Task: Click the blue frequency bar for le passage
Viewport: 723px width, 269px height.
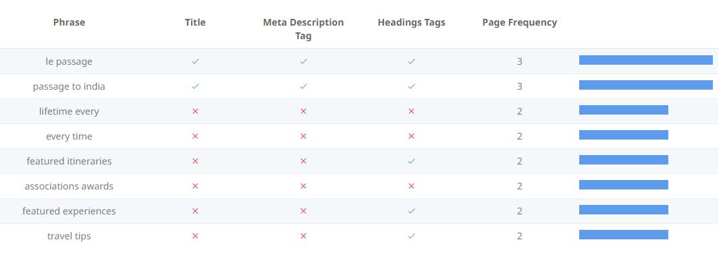Action: [646, 60]
